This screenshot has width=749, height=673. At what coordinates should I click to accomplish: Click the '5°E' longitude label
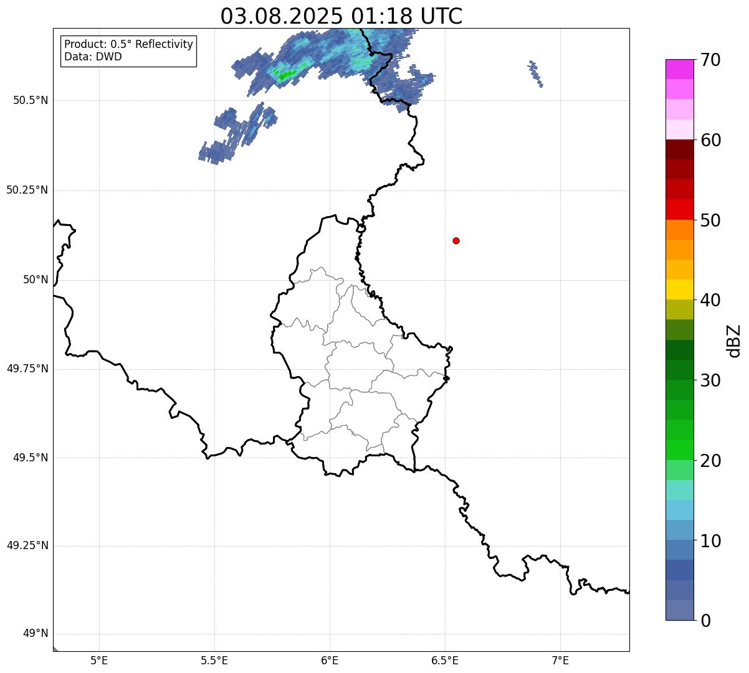(99, 660)
